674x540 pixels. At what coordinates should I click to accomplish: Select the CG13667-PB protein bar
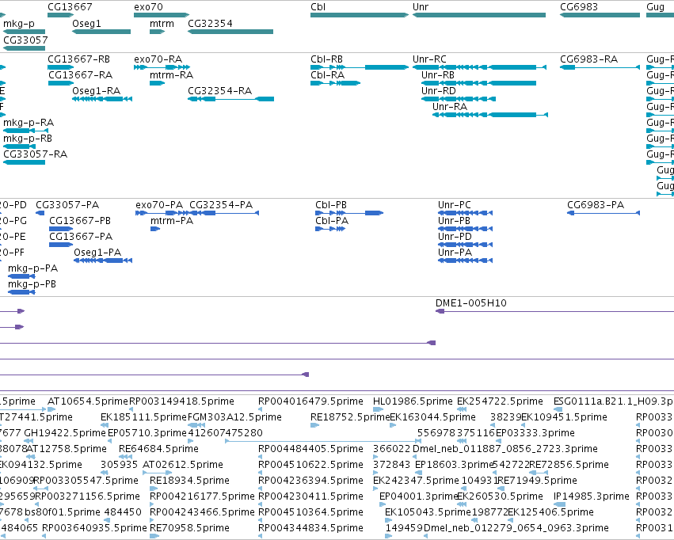pos(61,229)
